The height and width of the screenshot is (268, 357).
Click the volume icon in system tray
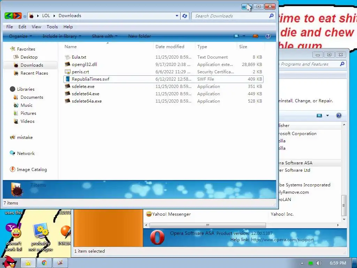[319, 263]
